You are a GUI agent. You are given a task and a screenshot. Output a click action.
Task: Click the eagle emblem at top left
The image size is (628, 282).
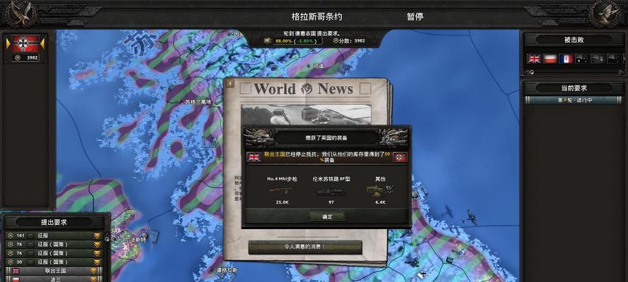(x=22, y=14)
